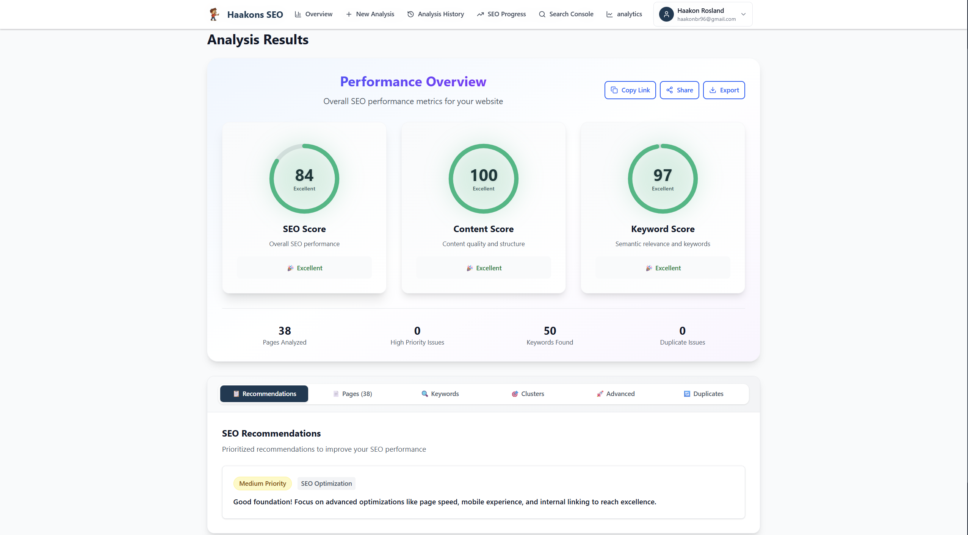The height and width of the screenshot is (535, 968).
Task: Click the SEO Score 84 progress ring
Action: 304,179
